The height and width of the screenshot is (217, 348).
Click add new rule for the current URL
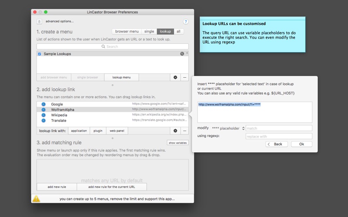pos(112,187)
